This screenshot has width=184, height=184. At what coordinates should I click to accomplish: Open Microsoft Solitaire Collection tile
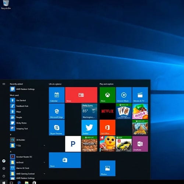(124, 111)
